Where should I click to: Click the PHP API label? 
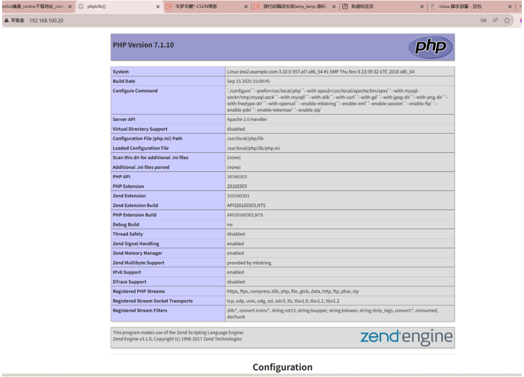121,177
